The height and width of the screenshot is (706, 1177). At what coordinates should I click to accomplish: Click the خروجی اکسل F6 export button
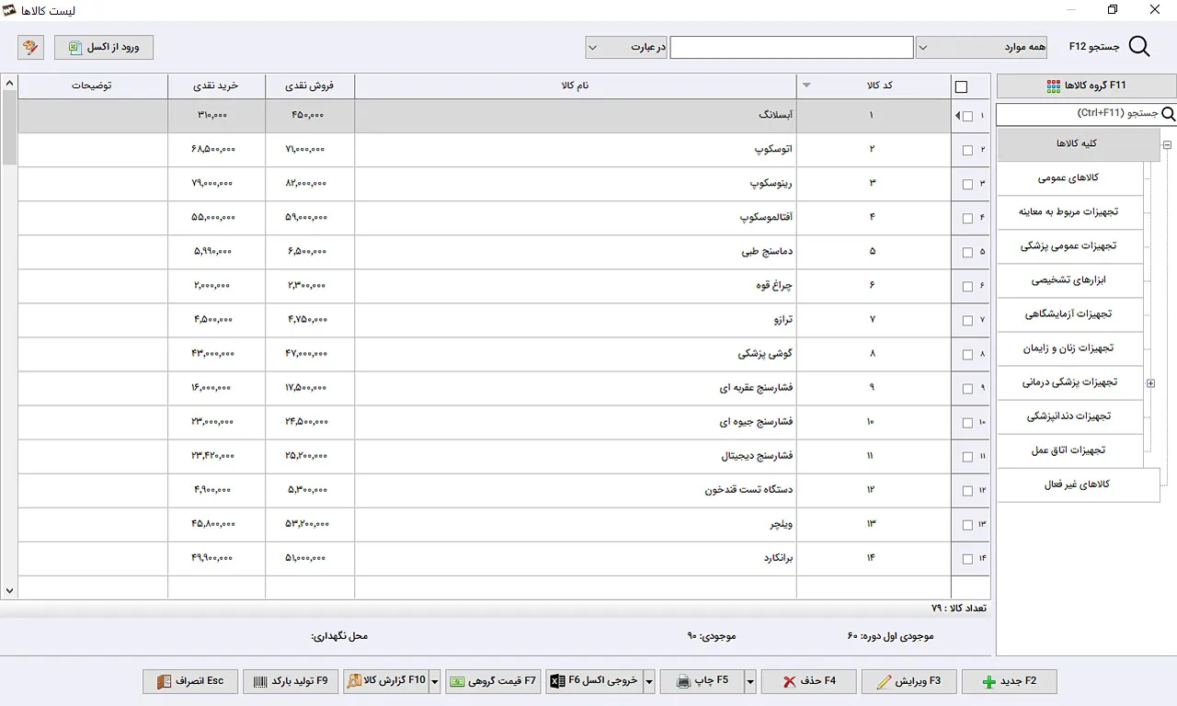click(593, 681)
